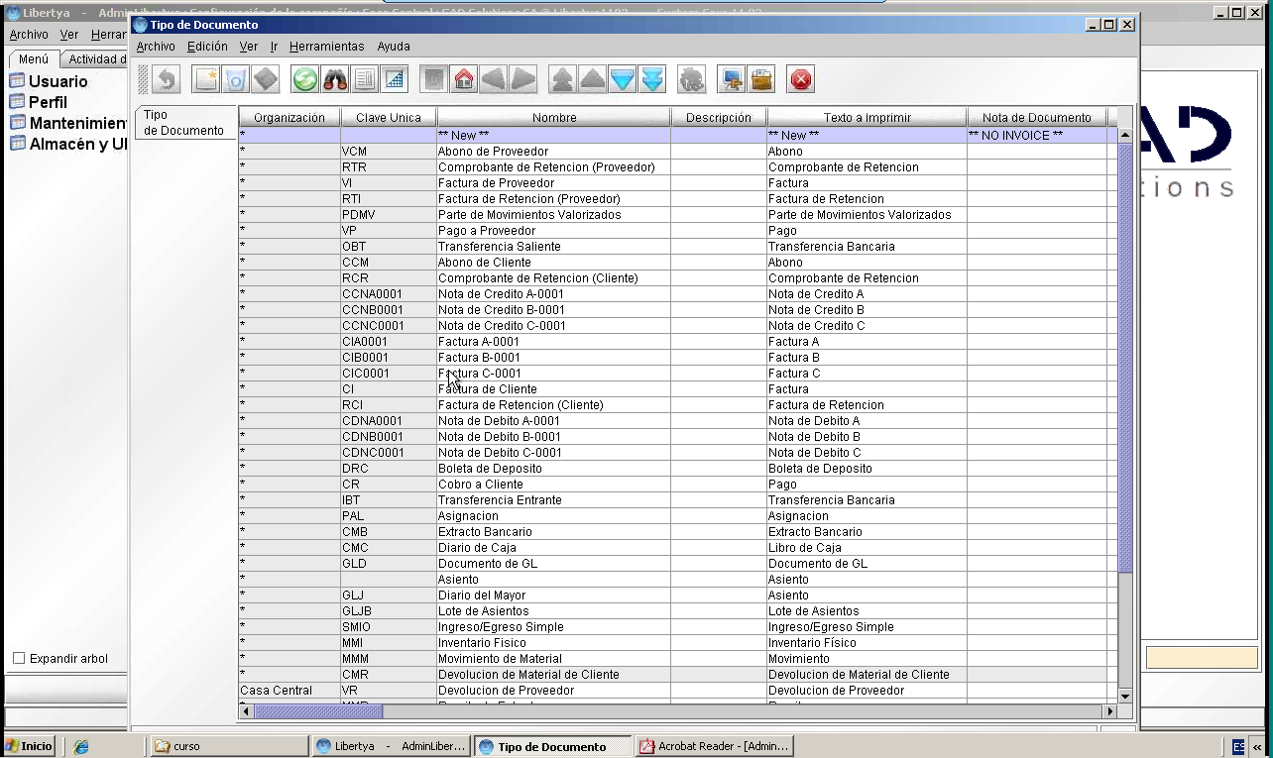
Task: Click the horizontal scrollbar right arrow
Action: tap(1110, 711)
